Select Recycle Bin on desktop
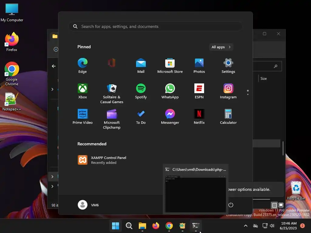The height and width of the screenshot is (233, 311). pos(296,191)
